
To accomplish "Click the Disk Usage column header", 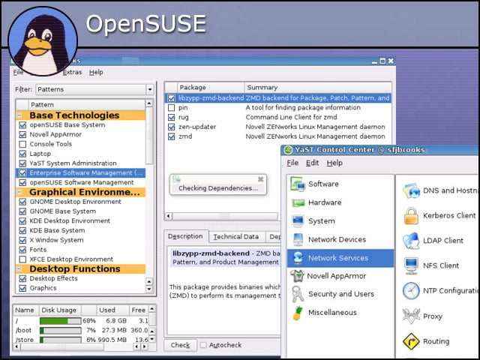I will click(59, 310).
